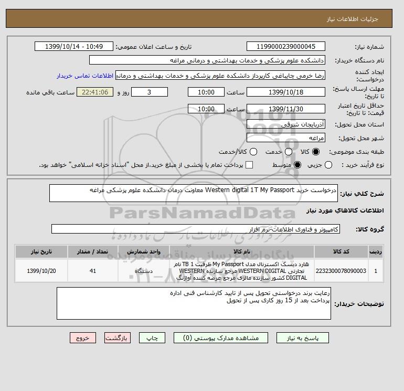Click the تاریخ نیاز column header
404x391 pixels.
[41, 251]
